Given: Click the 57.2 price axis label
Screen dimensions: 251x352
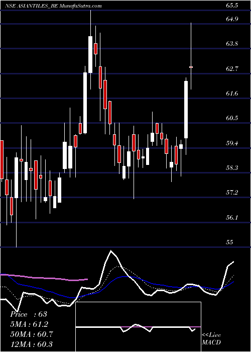Looking at the screenshot, I should pyautogui.click(x=232, y=193).
